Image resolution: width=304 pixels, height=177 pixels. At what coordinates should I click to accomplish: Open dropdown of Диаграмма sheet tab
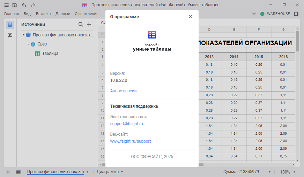(122, 172)
